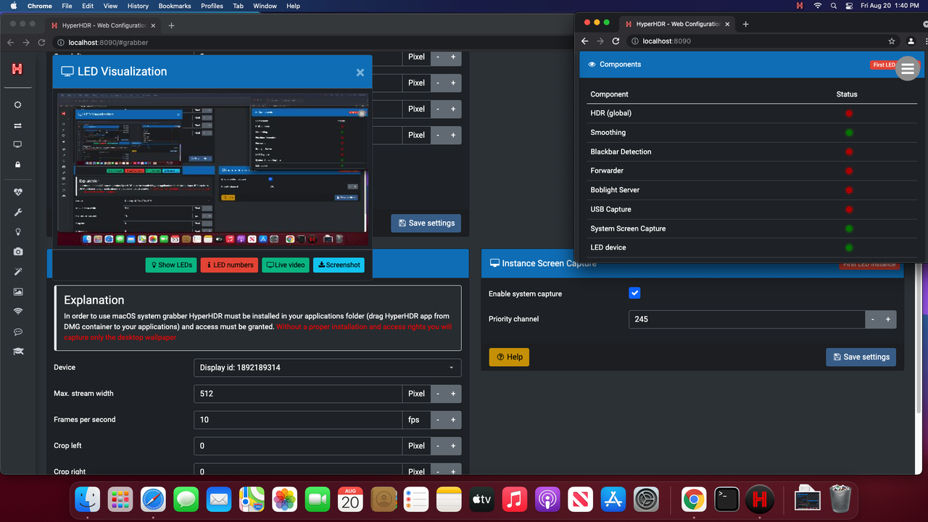The height and width of the screenshot is (522, 928).
Task: Open Spotlight search in the menu bar
Action: point(834,6)
